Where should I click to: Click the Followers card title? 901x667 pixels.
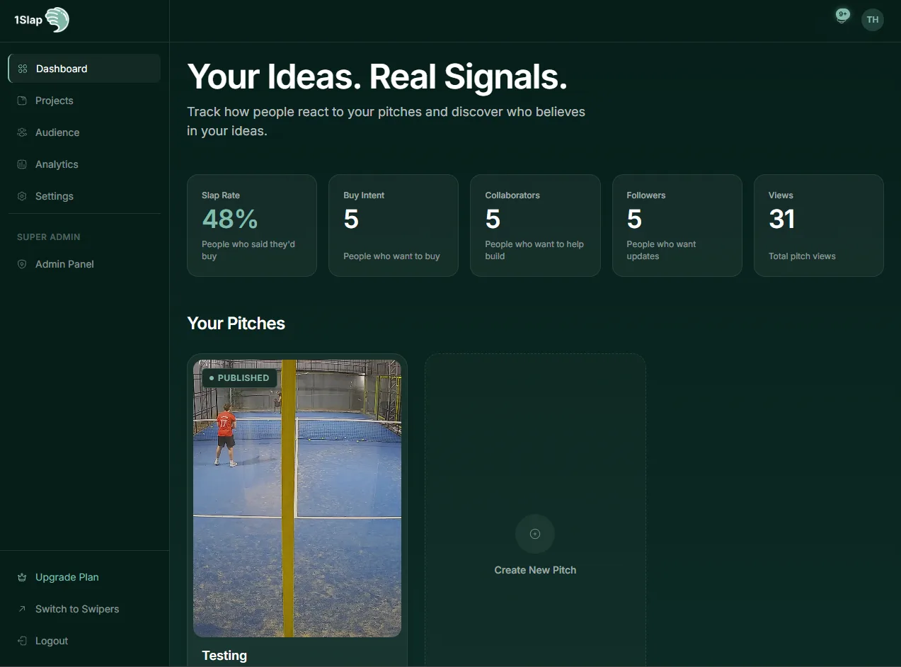(x=646, y=195)
